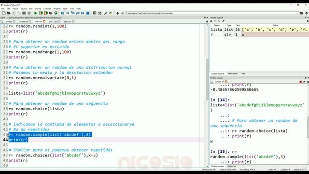Click editor line number 44
The image size is (309, 174).
pos(5,140)
